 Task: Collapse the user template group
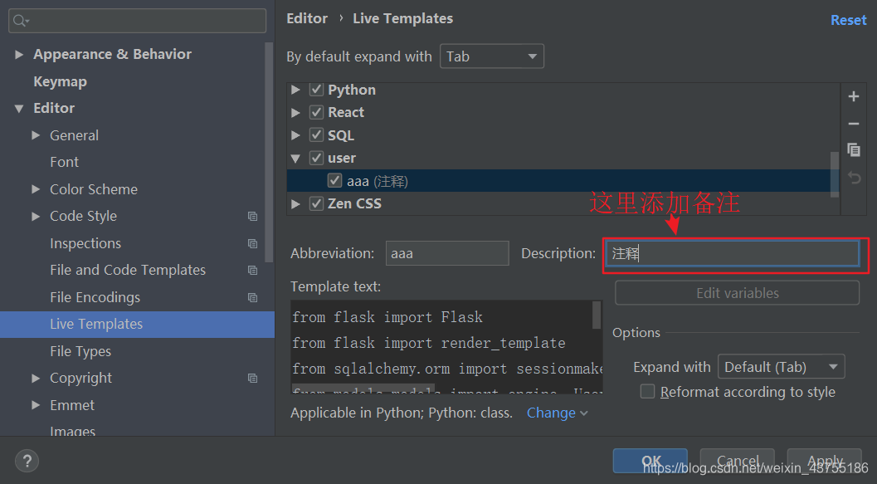point(296,159)
